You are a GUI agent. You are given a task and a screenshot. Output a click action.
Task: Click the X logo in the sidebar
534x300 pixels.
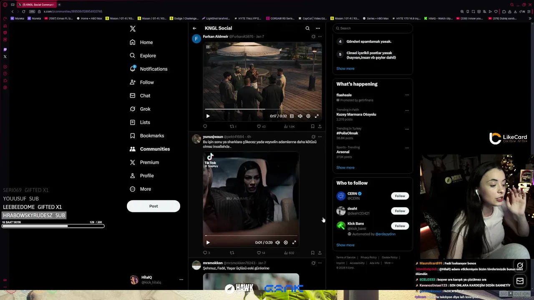coord(133,29)
